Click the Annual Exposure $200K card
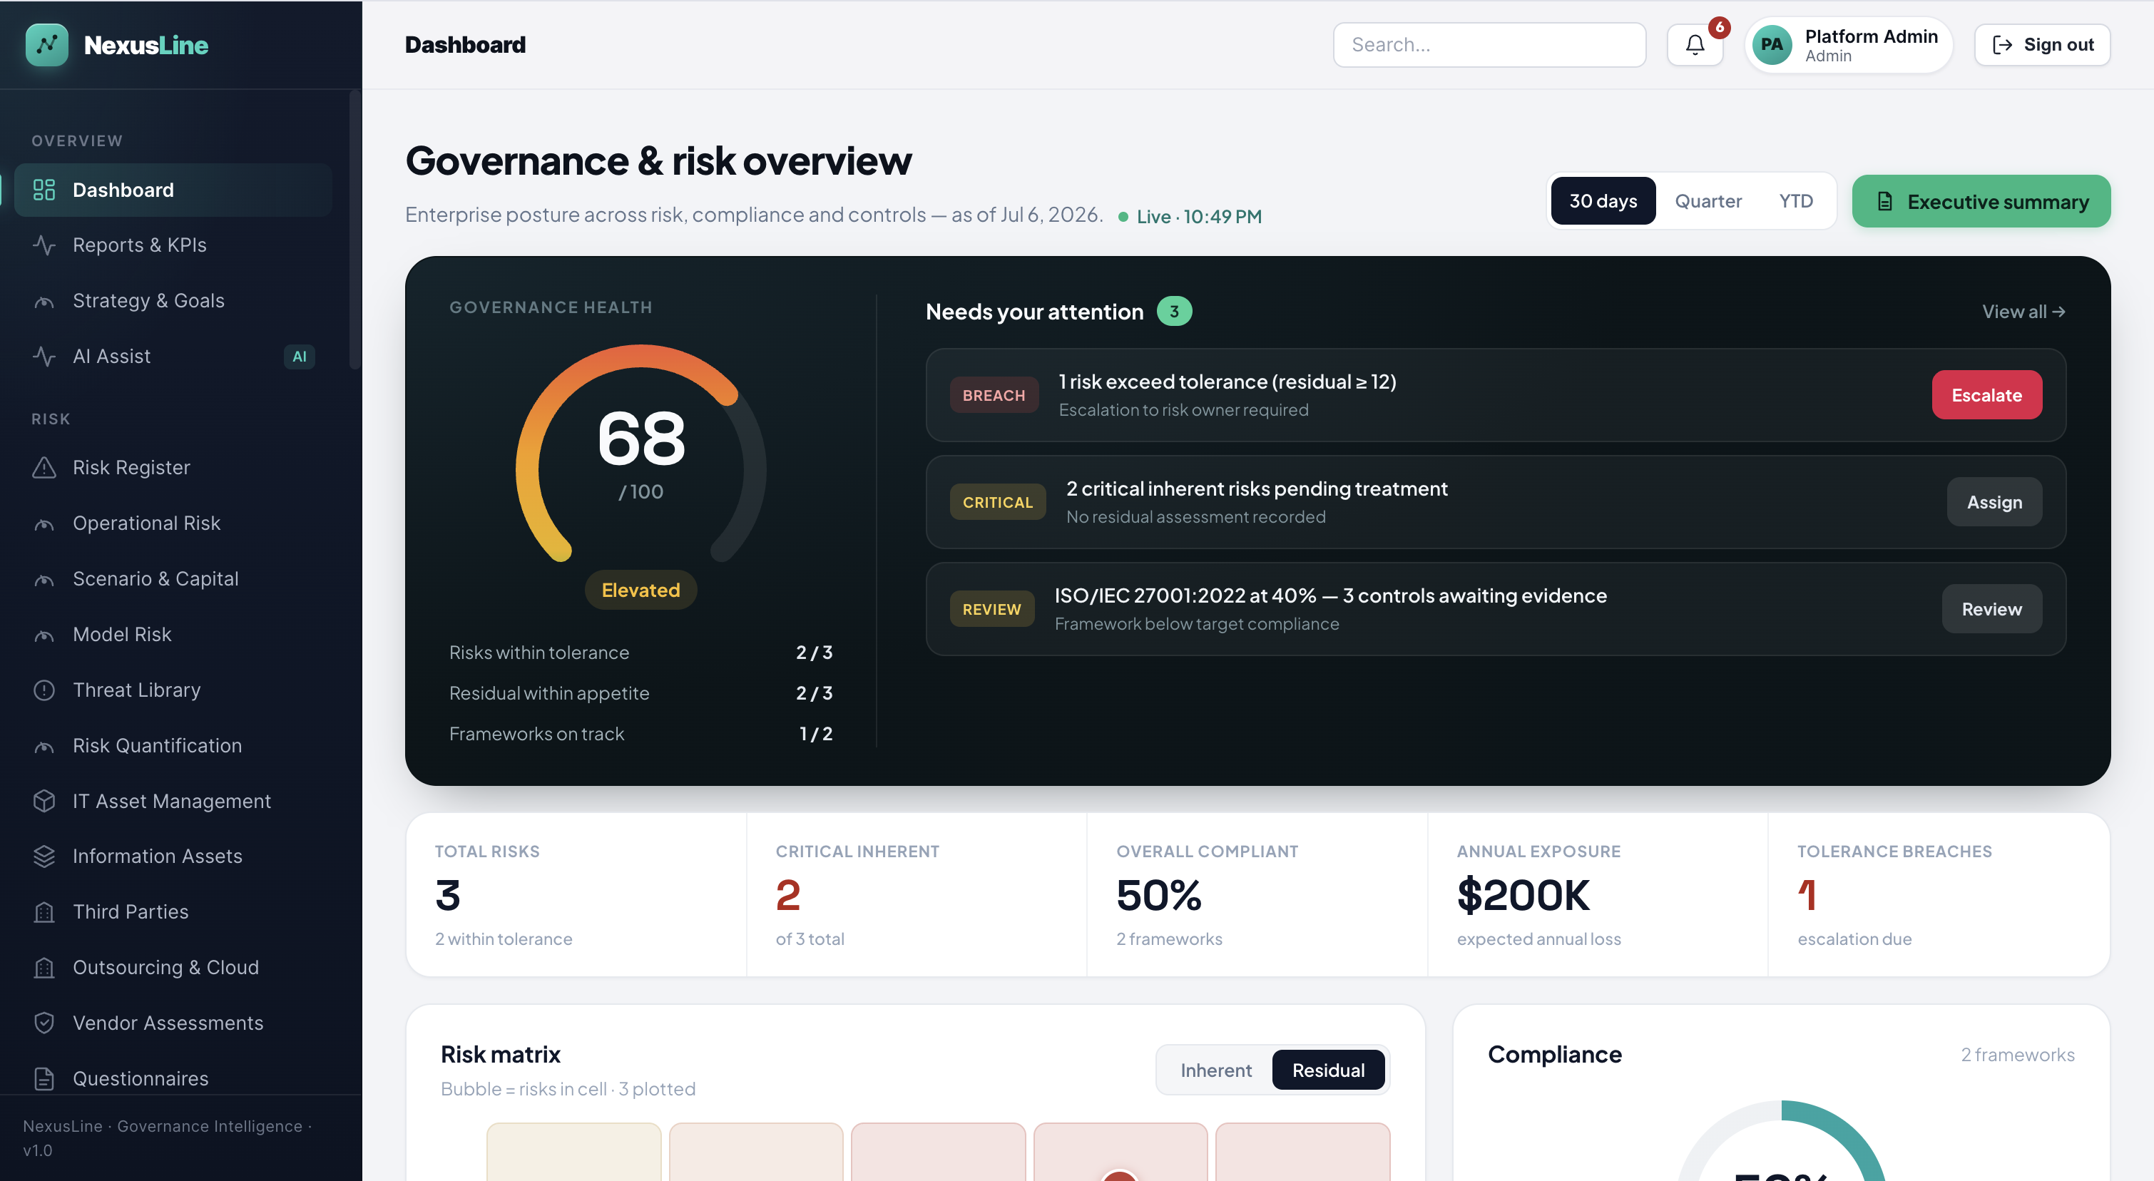This screenshot has height=1181, width=2154. point(1597,894)
